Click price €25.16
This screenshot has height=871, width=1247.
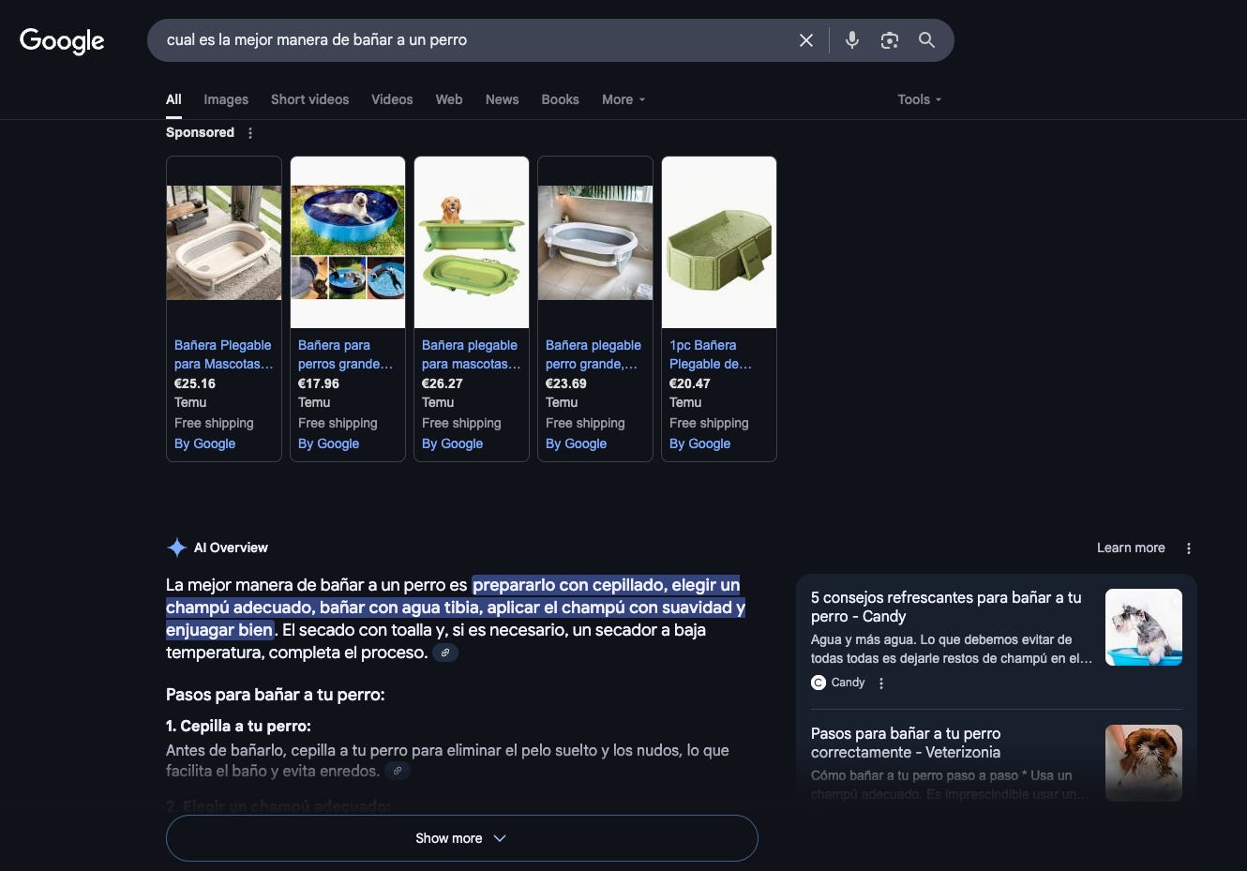click(x=195, y=383)
